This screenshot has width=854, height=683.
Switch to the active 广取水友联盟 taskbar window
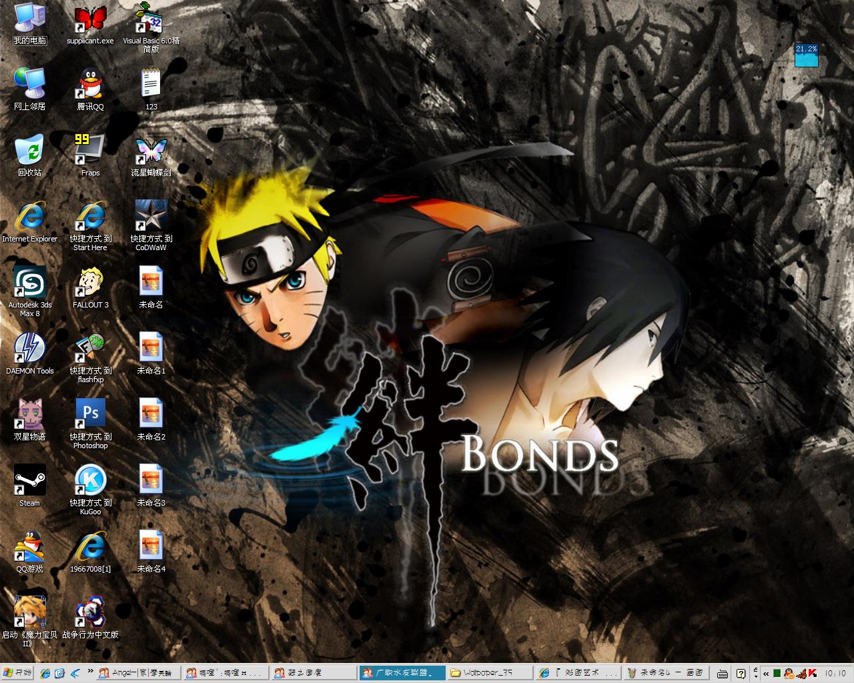402,672
